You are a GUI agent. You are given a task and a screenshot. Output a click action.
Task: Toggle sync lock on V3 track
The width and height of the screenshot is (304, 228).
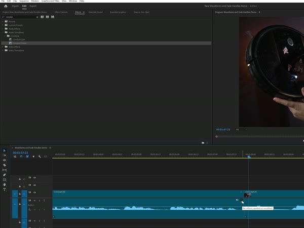pyautogui.click(x=30, y=178)
